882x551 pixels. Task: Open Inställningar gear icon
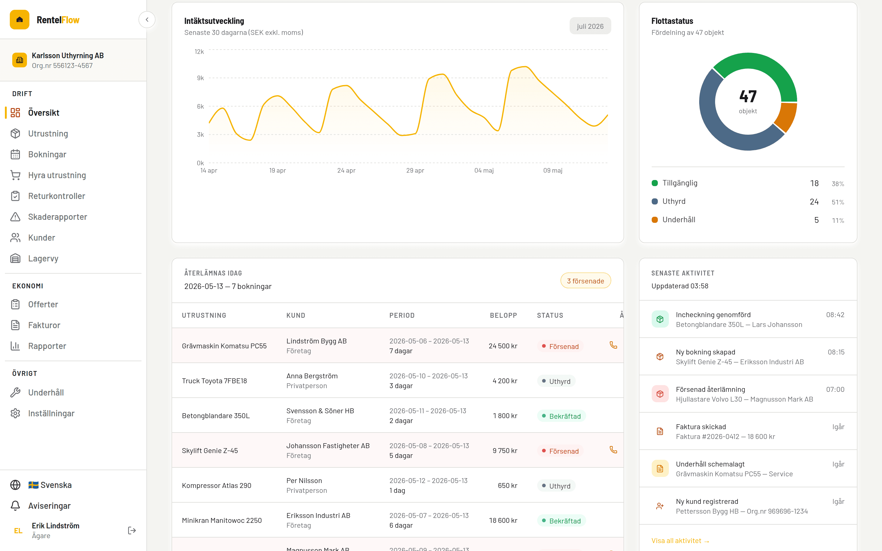coord(15,413)
